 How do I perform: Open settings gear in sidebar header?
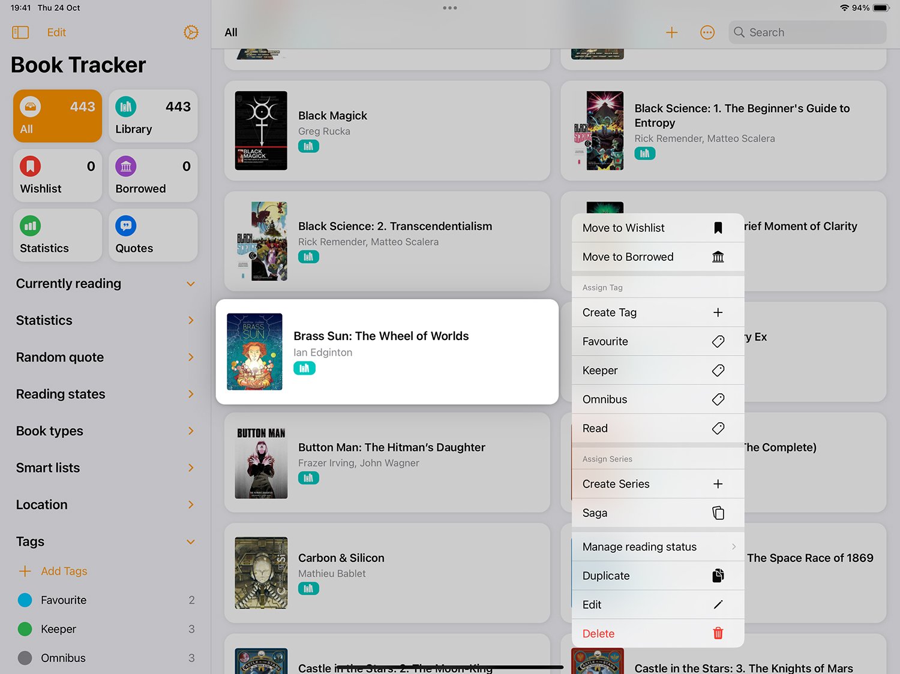pos(191,32)
